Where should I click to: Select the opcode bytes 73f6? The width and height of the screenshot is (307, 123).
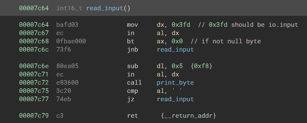click(x=64, y=50)
